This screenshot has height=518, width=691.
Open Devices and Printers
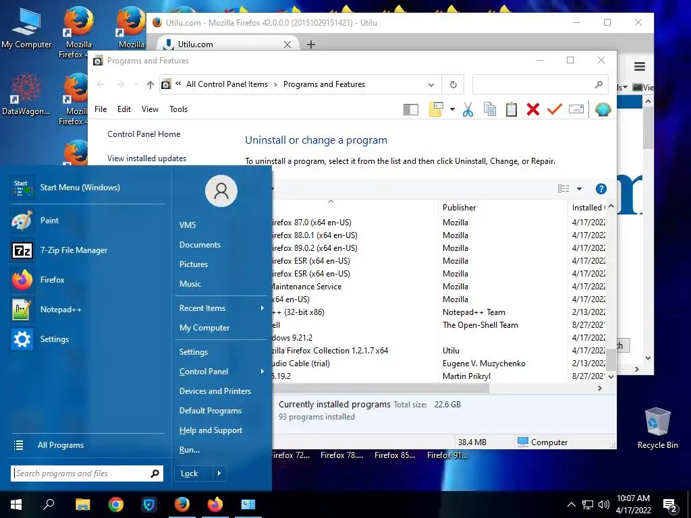221,391
